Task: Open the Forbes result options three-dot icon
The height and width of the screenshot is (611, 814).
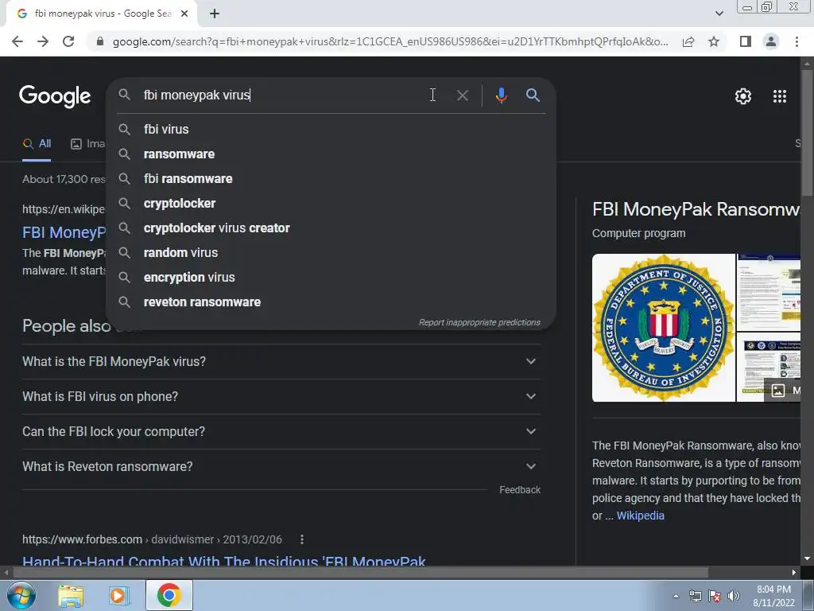Action: pyautogui.click(x=301, y=540)
